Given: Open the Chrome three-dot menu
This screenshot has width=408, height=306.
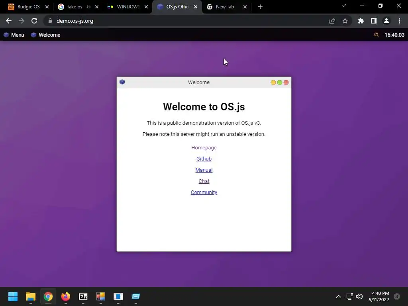Looking at the screenshot, I should (x=399, y=21).
